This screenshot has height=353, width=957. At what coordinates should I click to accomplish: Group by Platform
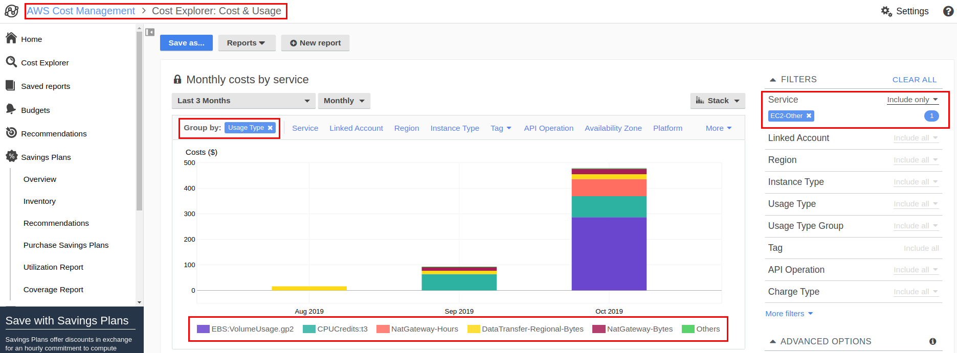(x=667, y=128)
